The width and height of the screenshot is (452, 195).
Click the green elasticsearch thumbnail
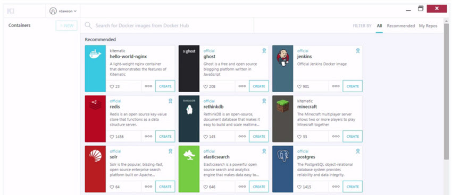pyautogui.click(x=189, y=169)
